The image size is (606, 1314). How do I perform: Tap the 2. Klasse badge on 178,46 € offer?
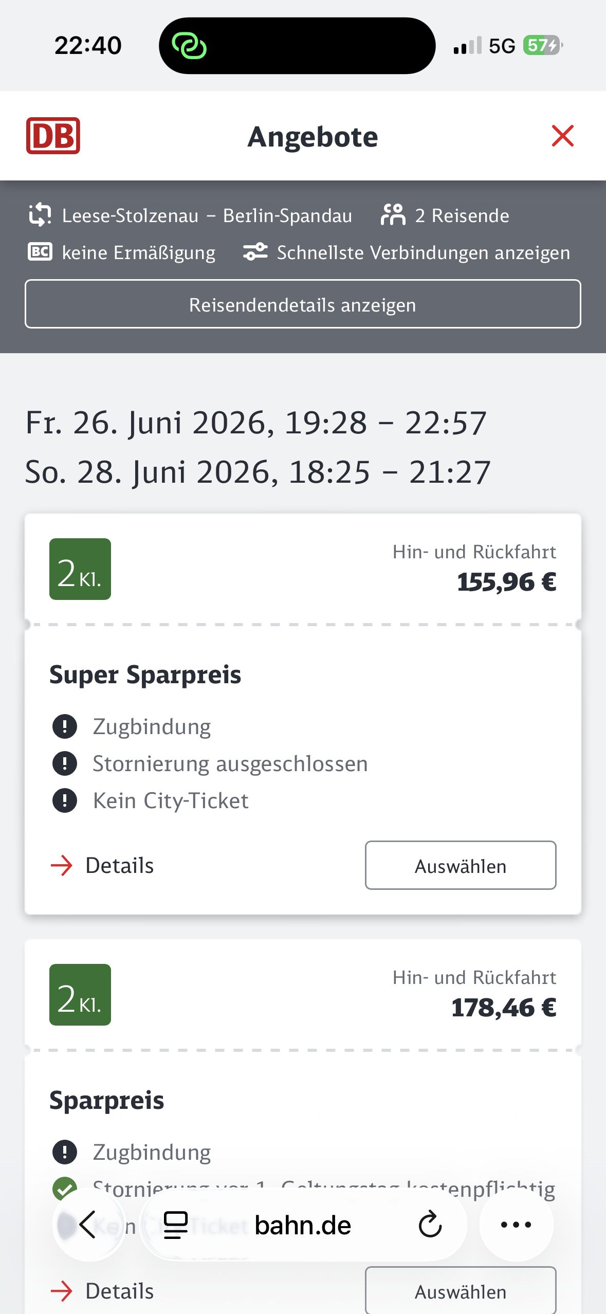click(80, 995)
